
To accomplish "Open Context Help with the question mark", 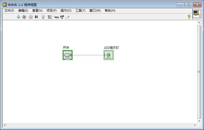I will [189, 17].
